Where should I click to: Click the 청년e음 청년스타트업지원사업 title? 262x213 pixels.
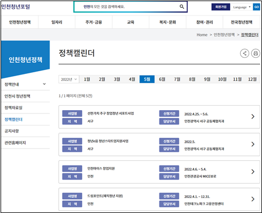point(108,141)
